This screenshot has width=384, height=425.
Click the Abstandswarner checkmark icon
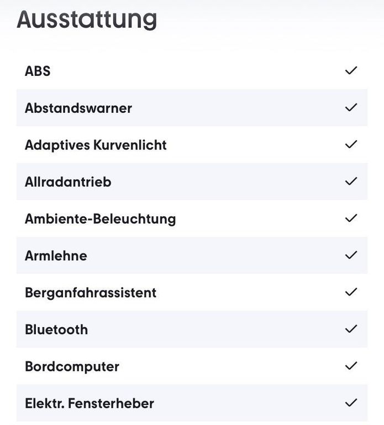pos(351,107)
